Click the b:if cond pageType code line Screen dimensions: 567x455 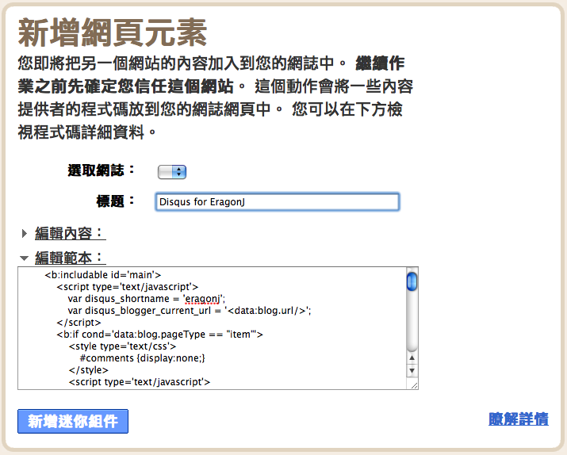click(x=159, y=335)
